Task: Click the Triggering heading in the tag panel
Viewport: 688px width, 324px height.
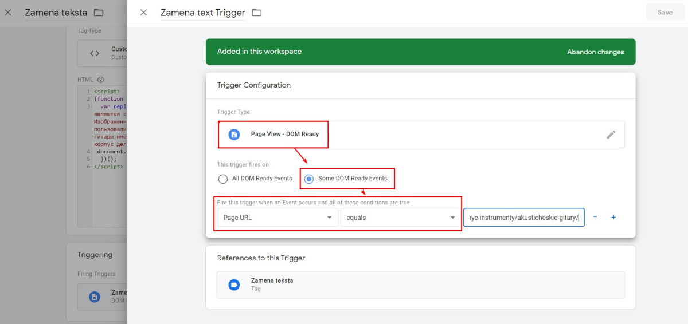Action: (95, 255)
